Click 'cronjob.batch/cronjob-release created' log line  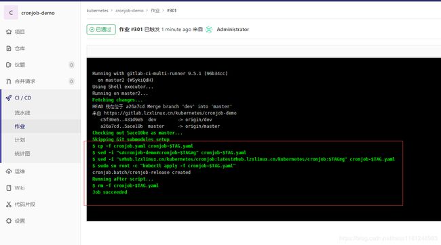tap(142, 173)
